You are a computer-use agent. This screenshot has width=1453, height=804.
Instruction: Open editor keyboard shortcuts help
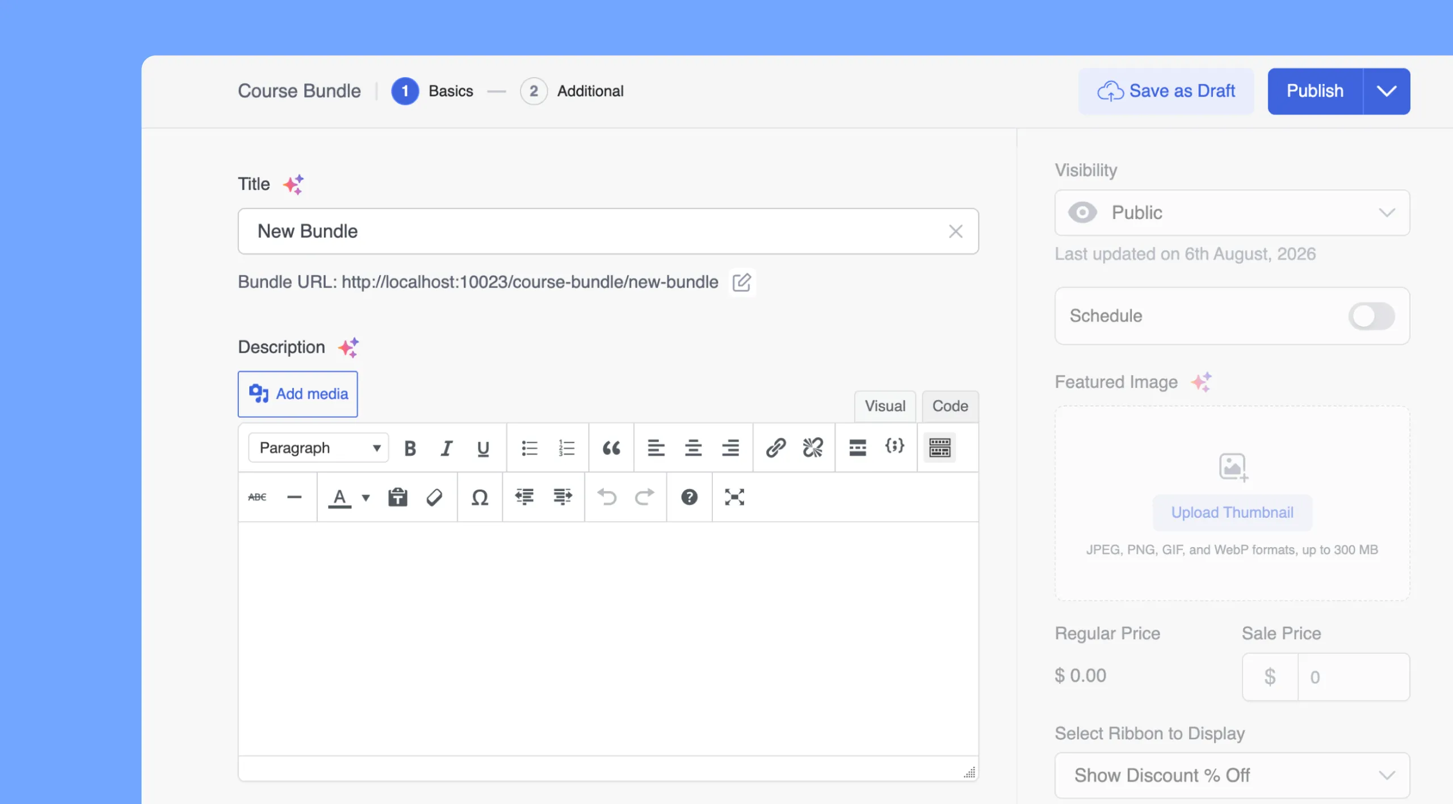pos(689,497)
